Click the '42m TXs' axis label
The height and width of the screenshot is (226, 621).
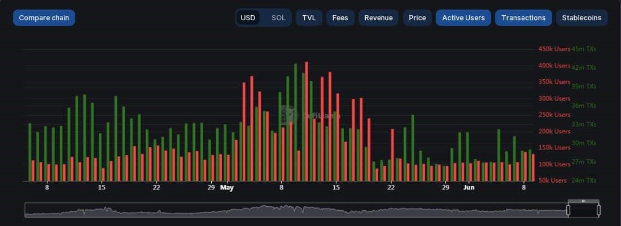tap(584, 67)
